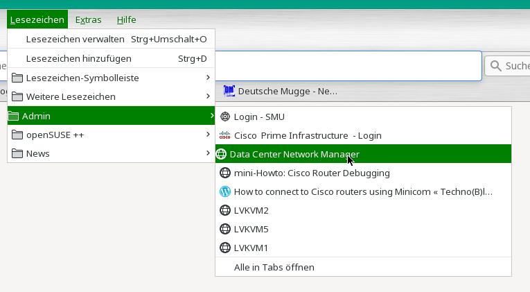Click the globe icon next to LVKVM2
Screen dimensions: 530x292
[224, 210]
